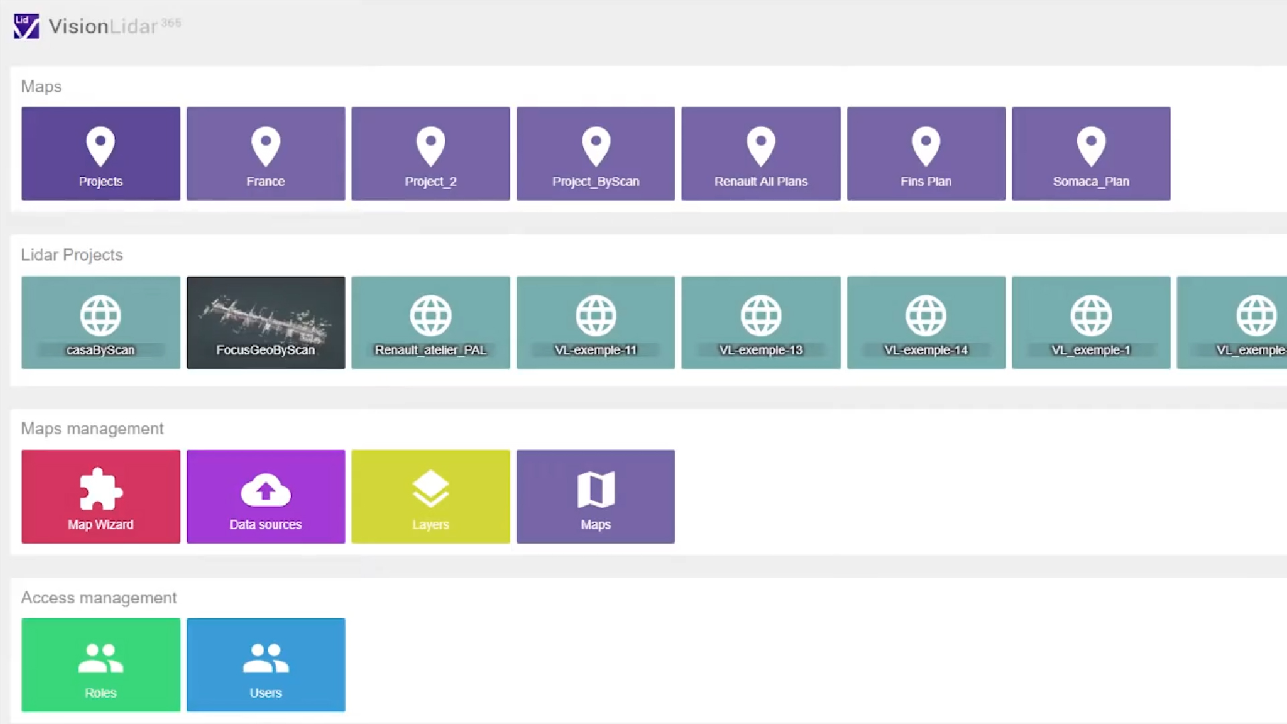Open the Layers management tile
The image size is (1287, 724).
[430, 497]
